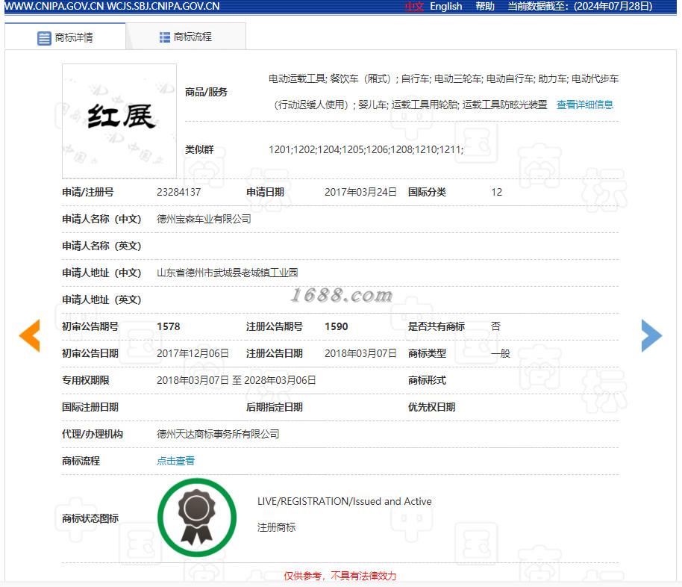Select preliminary announcement date 2017年12月06日
The image size is (682, 587).
point(193,353)
